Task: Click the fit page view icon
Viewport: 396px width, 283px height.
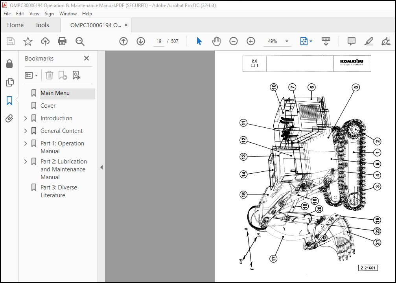Action: tap(304, 41)
